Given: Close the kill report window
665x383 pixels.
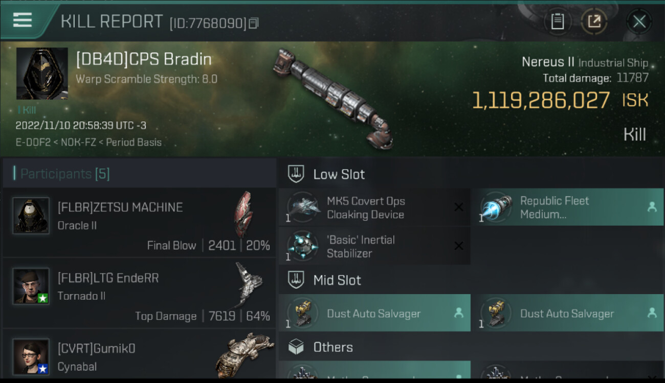Looking at the screenshot, I should coord(639,21).
